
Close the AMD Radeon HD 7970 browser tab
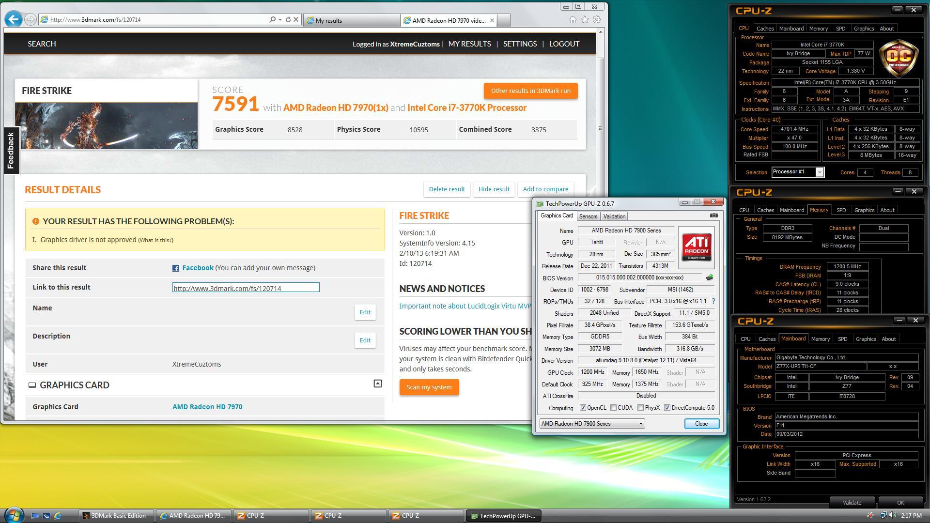pyautogui.click(x=492, y=20)
